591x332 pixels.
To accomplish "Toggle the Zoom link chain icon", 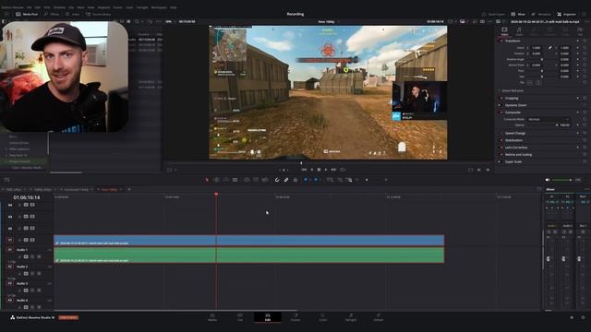I will (550, 48).
